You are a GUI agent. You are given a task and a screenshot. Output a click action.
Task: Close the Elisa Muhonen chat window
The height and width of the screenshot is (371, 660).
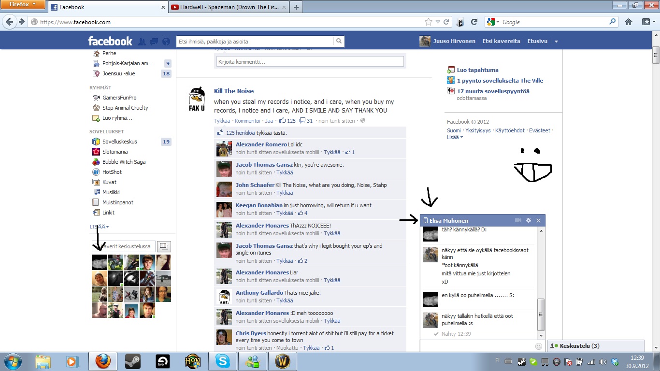pyautogui.click(x=538, y=220)
